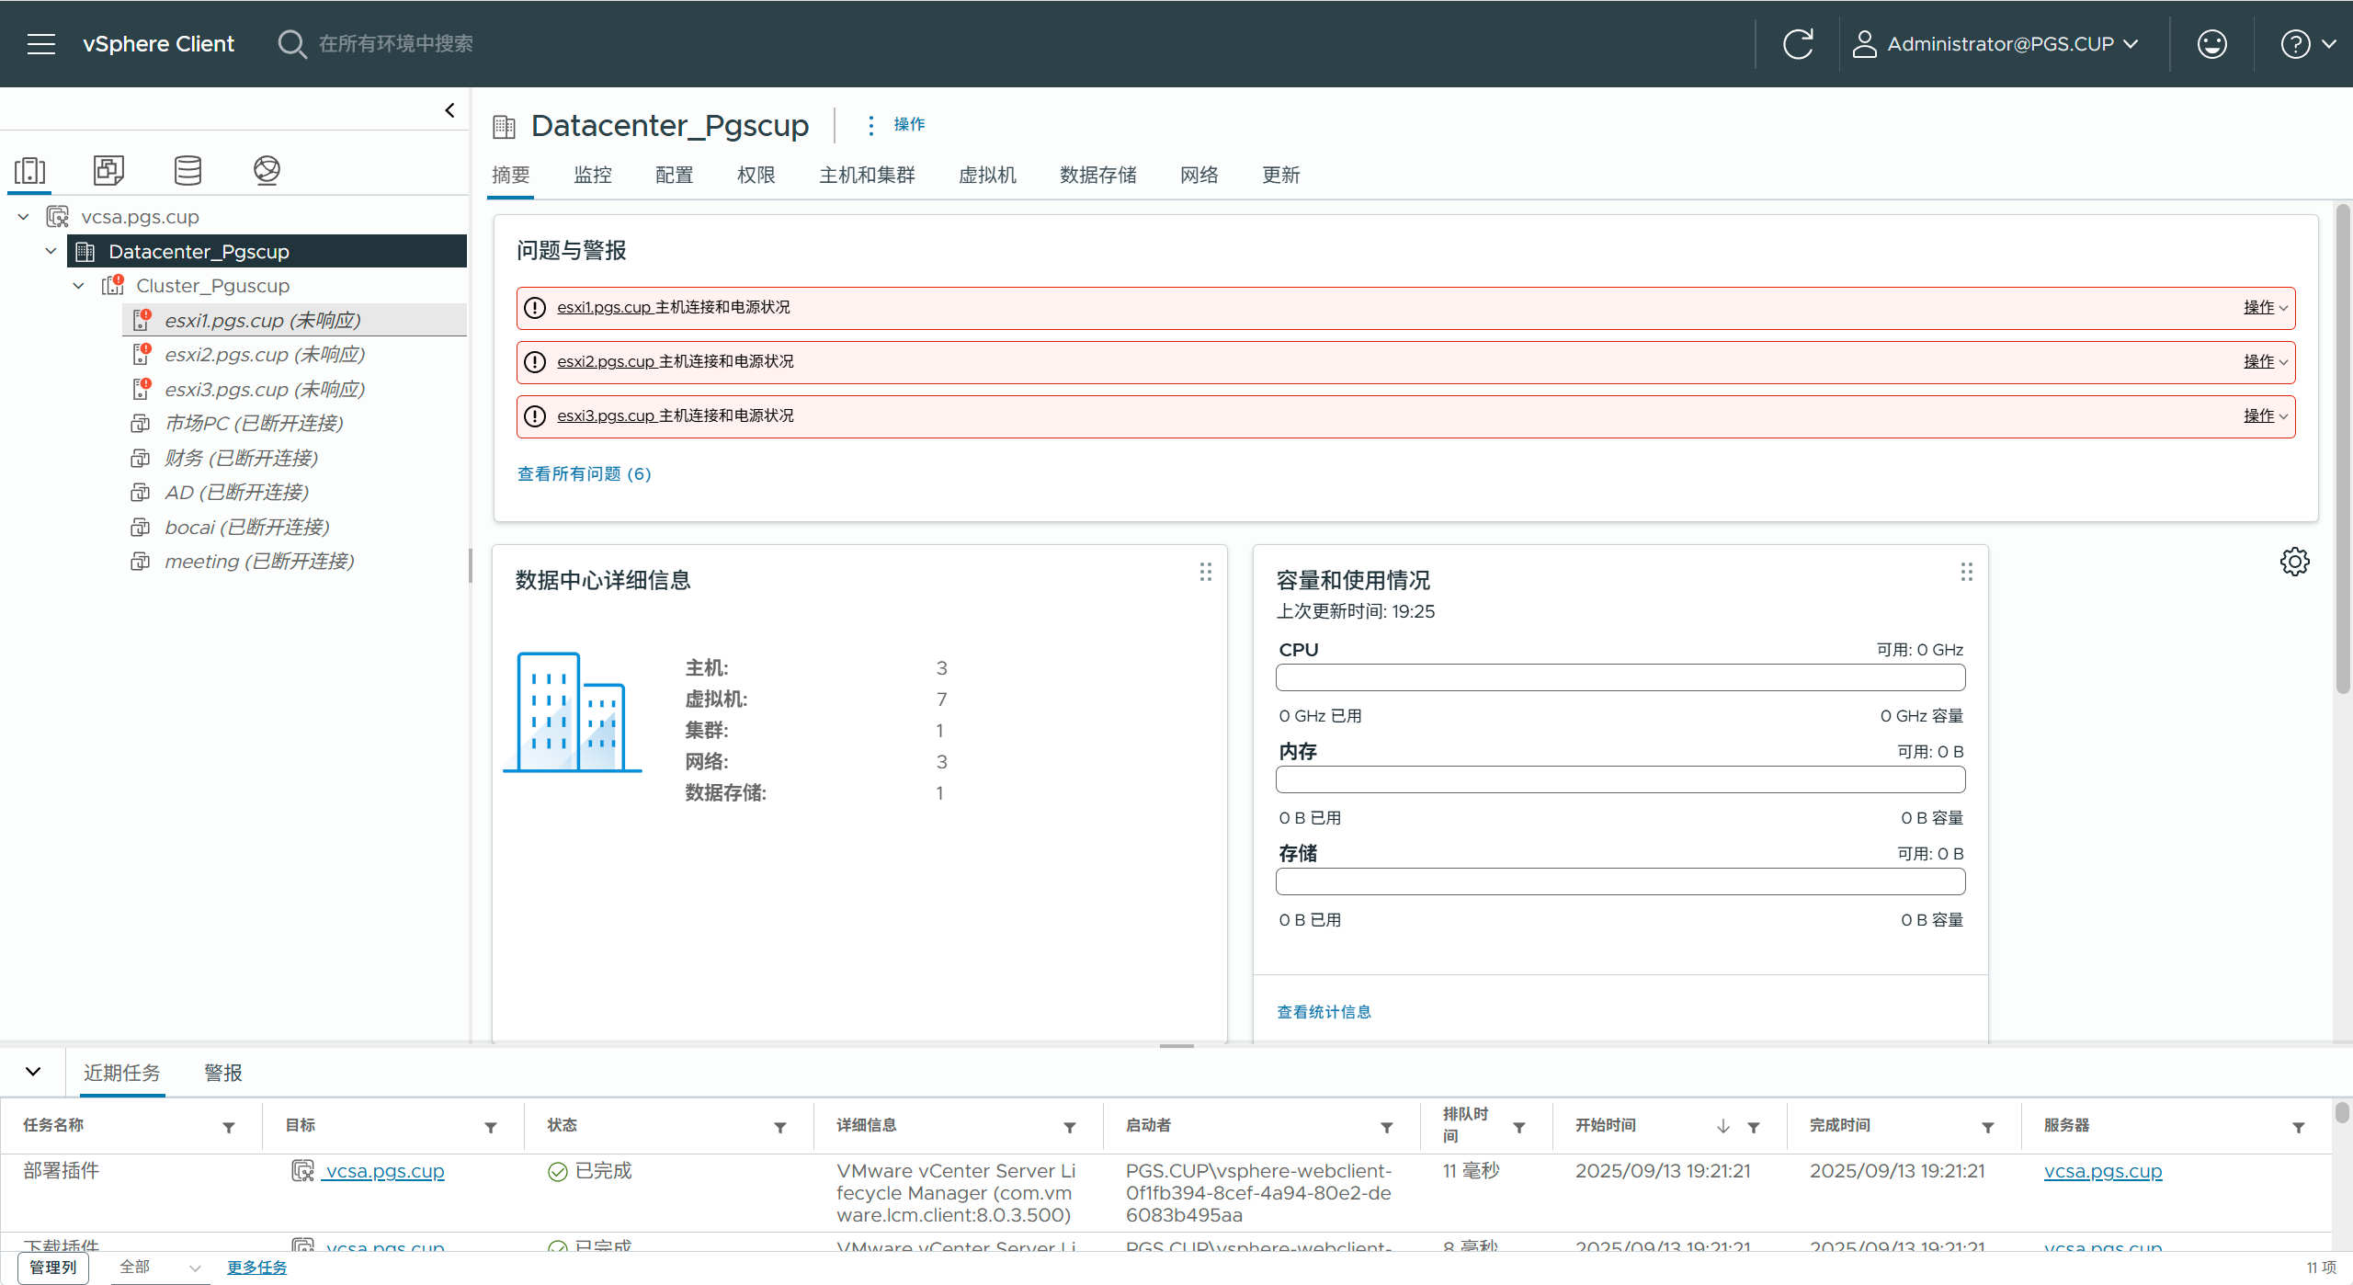2353x1285 pixels.
Task: Open the smiley feedback icon
Action: pos(2211,44)
